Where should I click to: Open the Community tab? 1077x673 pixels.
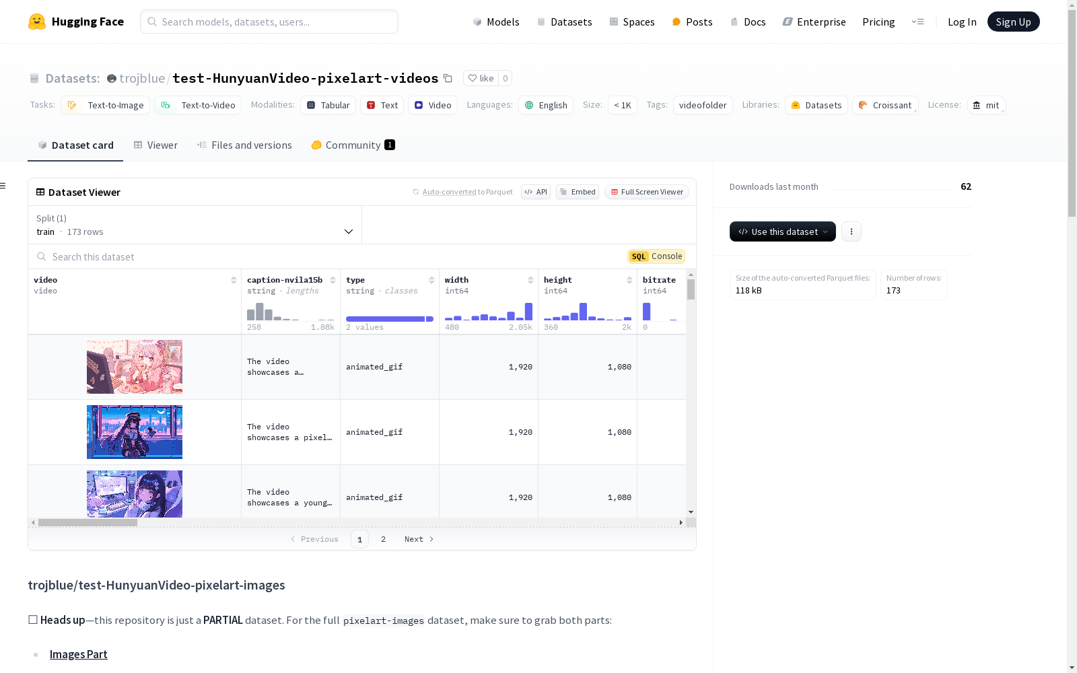pyautogui.click(x=353, y=145)
